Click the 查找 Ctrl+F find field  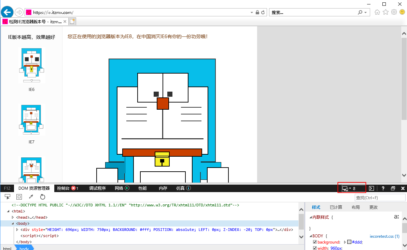click(380, 198)
